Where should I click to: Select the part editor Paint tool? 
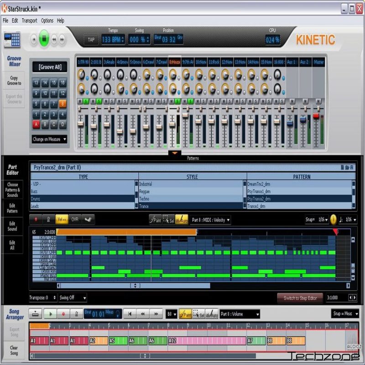click(155, 219)
